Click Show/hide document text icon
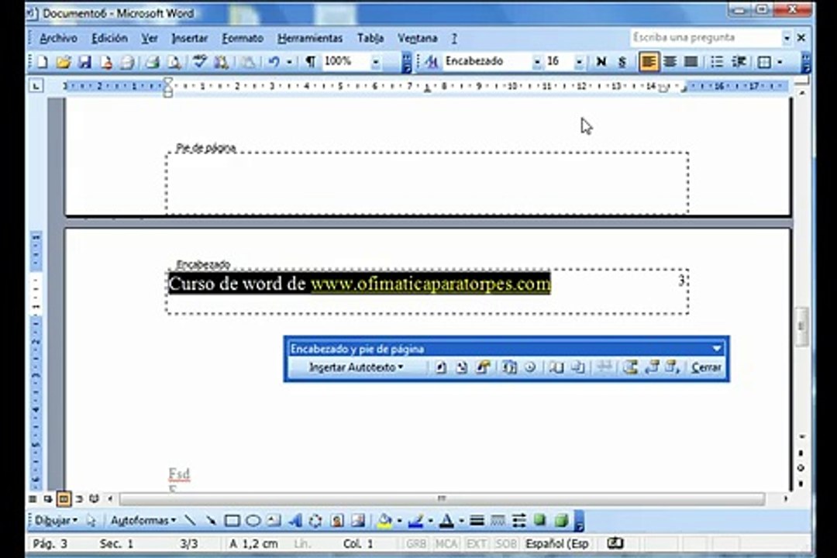 578,367
